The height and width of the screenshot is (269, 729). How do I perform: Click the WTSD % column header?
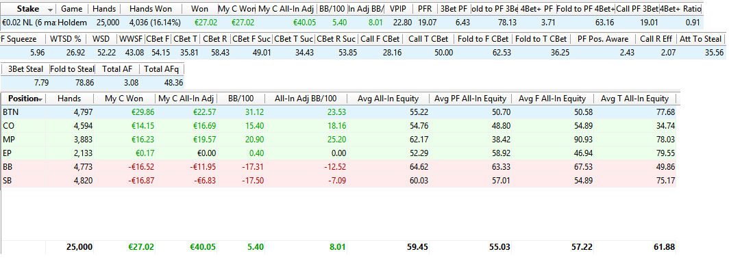pos(69,39)
